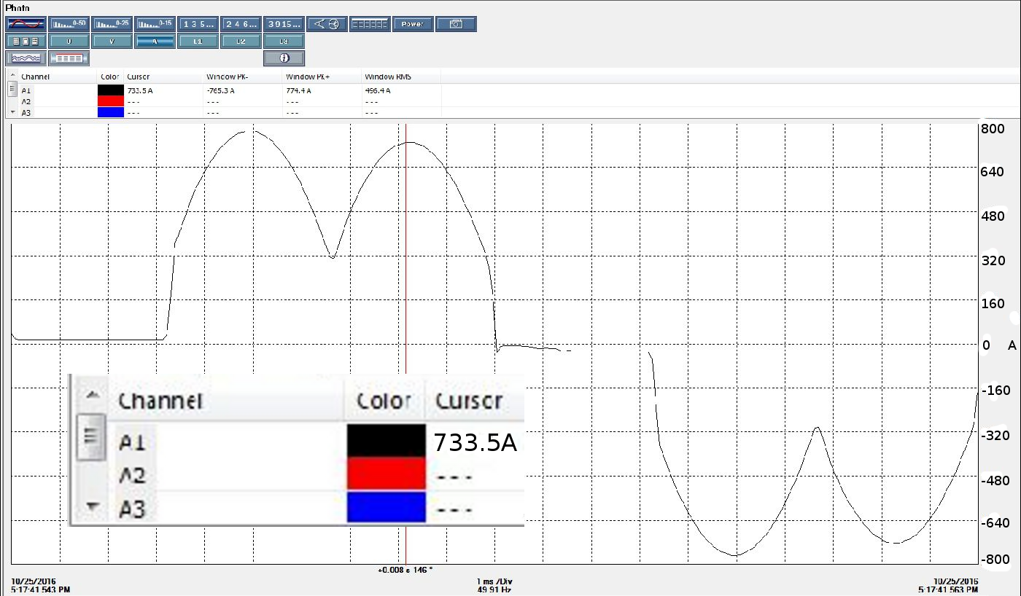Click the channel list scrollbar thumb
Viewport: 1021px width, 596px height.
pos(12,89)
